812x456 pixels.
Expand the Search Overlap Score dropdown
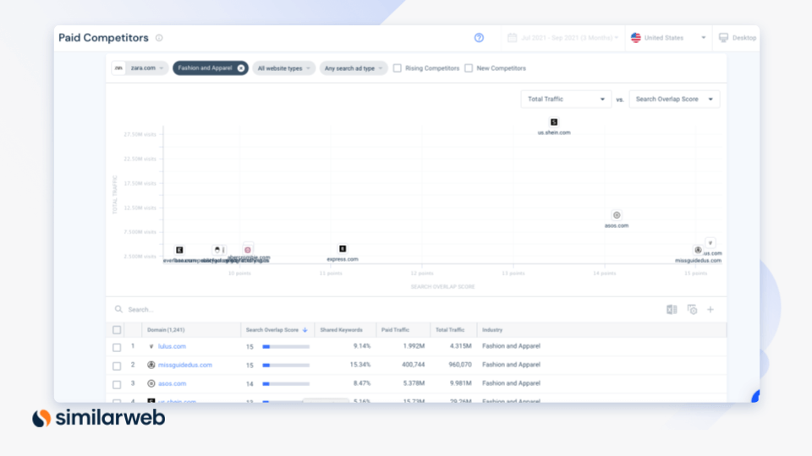coord(674,100)
